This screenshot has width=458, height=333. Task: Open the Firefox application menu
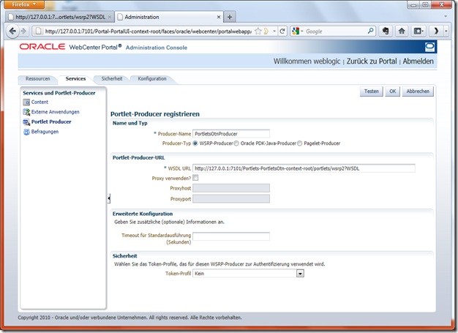pos(24,4)
